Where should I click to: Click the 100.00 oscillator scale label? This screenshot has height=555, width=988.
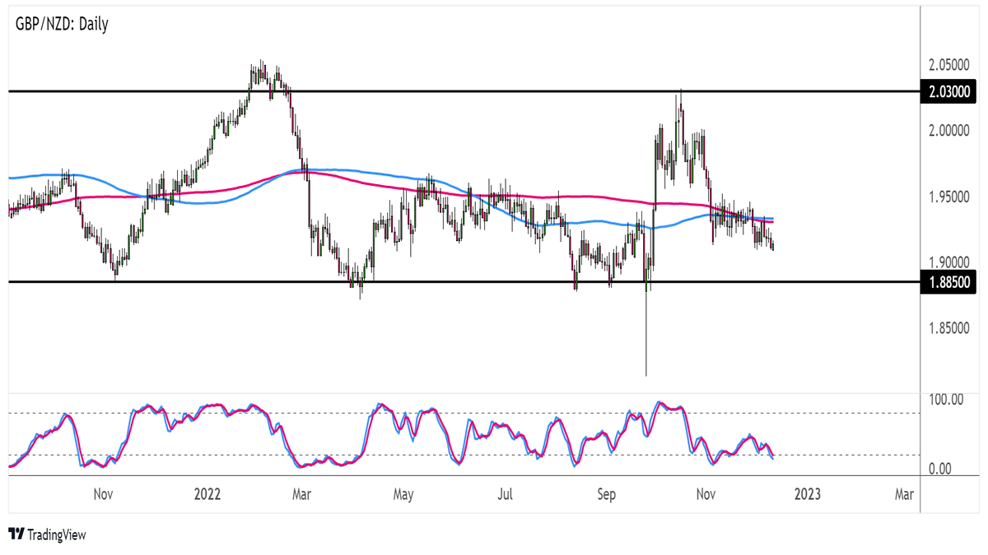click(x=945, y=400)
